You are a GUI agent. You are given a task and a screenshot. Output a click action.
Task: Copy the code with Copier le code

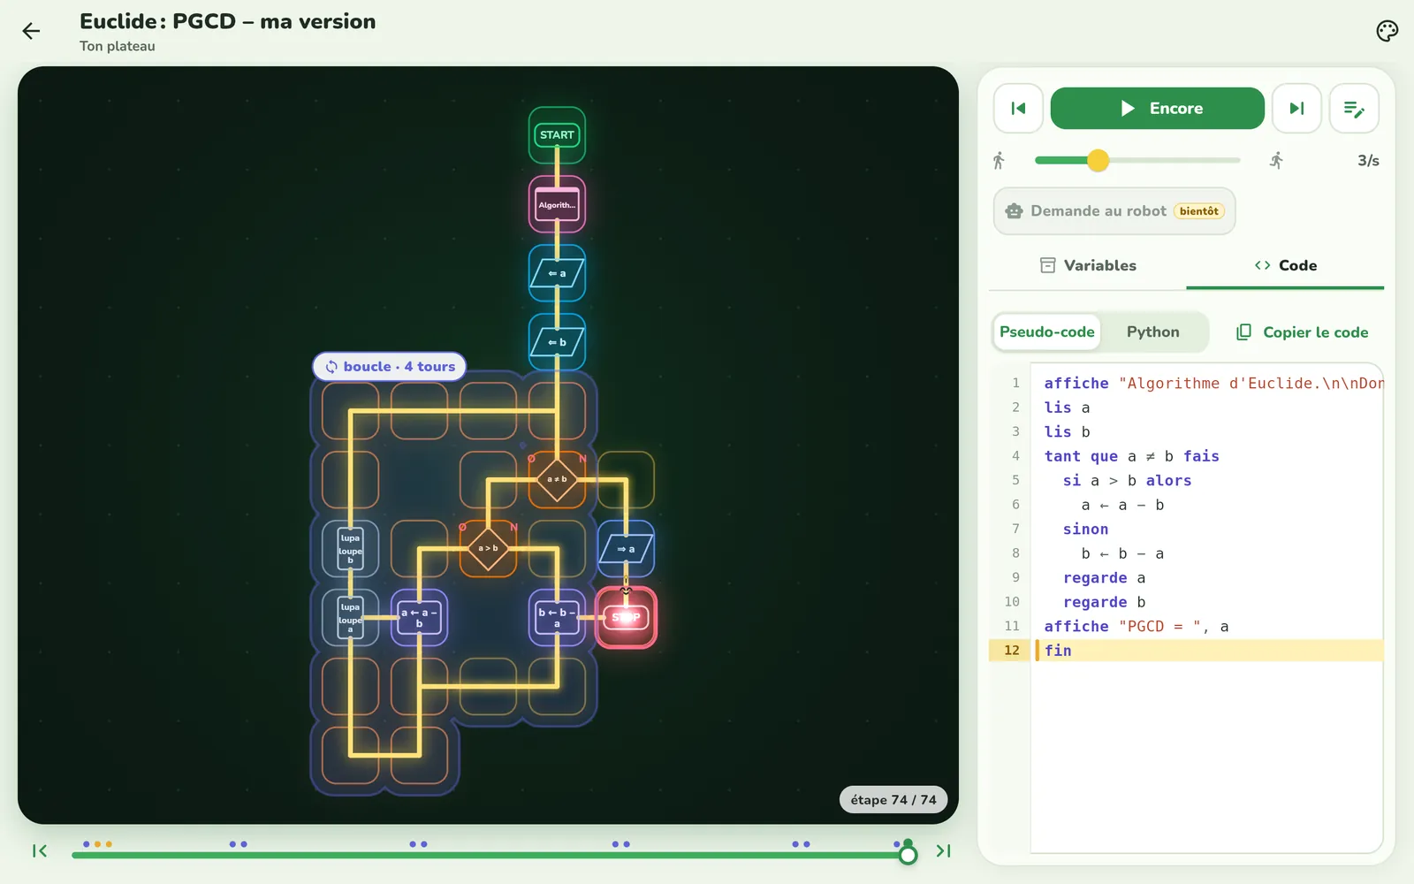(1302, 332)
